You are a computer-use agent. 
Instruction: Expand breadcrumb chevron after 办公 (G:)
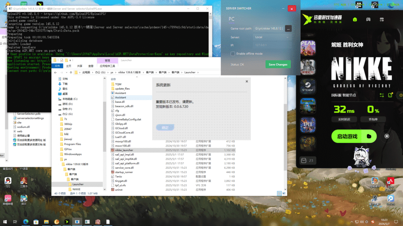pyautogui.click(x=107, y=73)
